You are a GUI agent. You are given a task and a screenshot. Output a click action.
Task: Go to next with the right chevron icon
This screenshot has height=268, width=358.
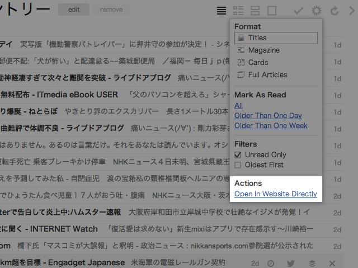click(x=352, y=11)
